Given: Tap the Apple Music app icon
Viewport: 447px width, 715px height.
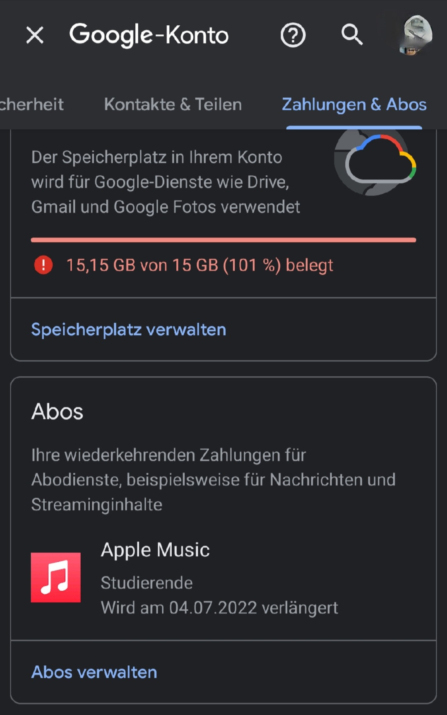Looking at the screenshot, I should click(56, 577).
